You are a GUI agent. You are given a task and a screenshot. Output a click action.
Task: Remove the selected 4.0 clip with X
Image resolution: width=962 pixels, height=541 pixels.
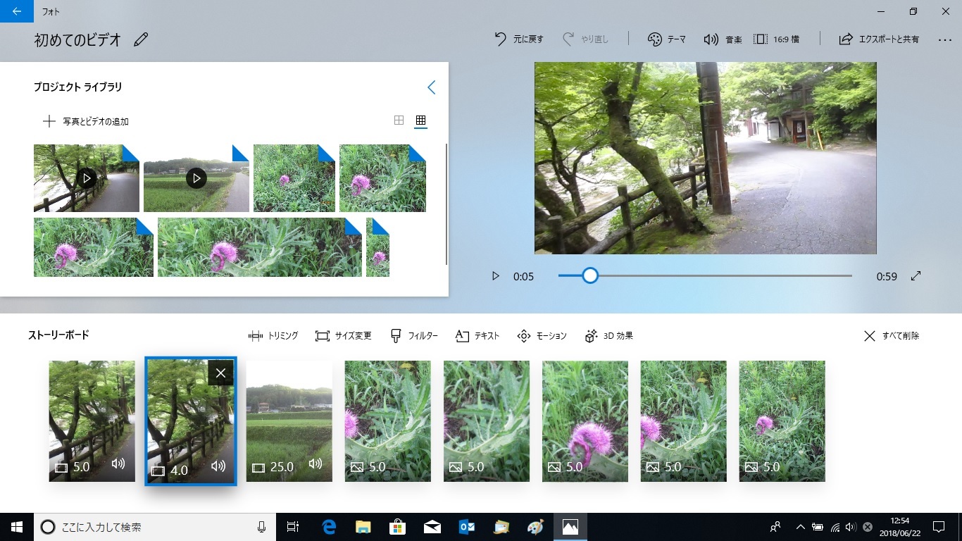(x=220, y=373)
